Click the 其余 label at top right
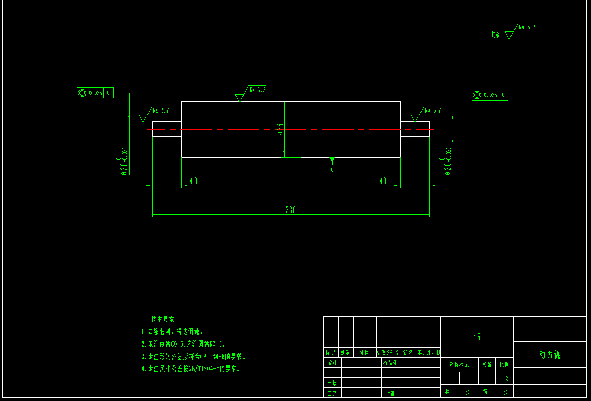The width and height of the screenshot is (591, 401). point(495,35)
